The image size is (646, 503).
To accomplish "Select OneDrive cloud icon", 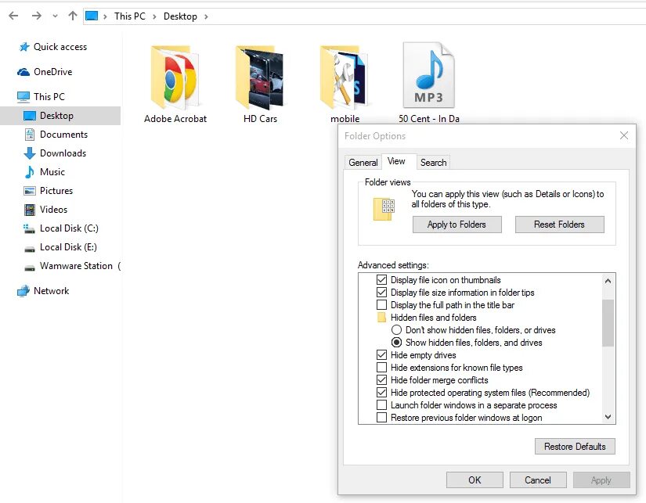I will (x=23, y=72).
